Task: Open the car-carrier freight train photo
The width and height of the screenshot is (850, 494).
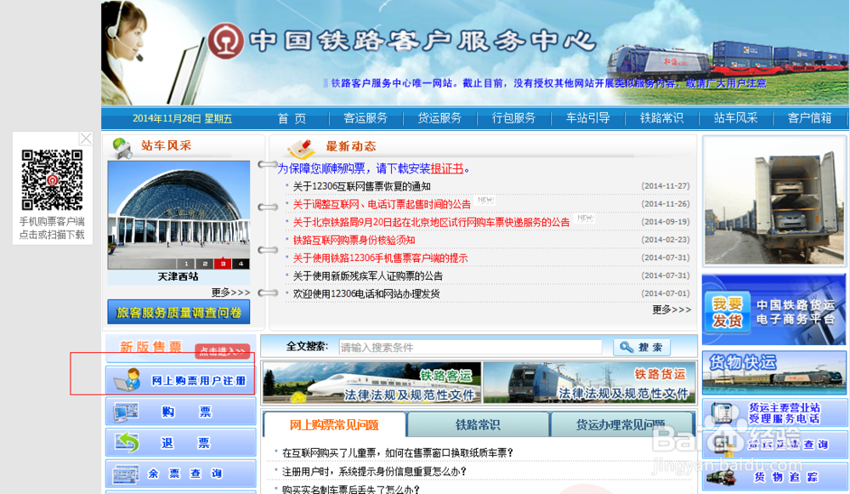Action: click(x=774, y=202)
